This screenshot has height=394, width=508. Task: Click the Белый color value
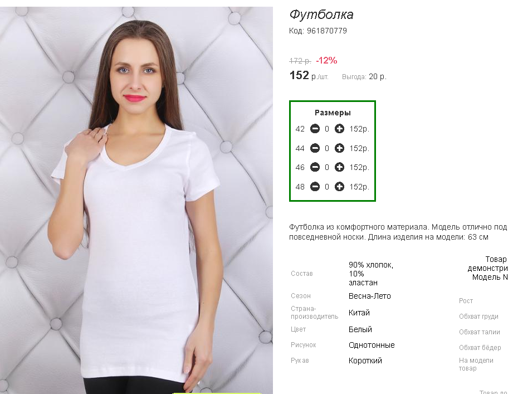(360, 329)
